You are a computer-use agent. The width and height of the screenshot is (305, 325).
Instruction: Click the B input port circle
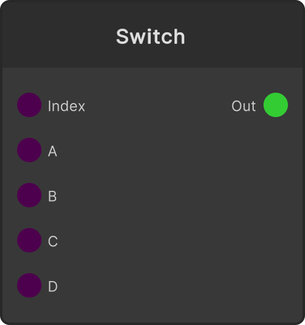[x=29, y=195]
